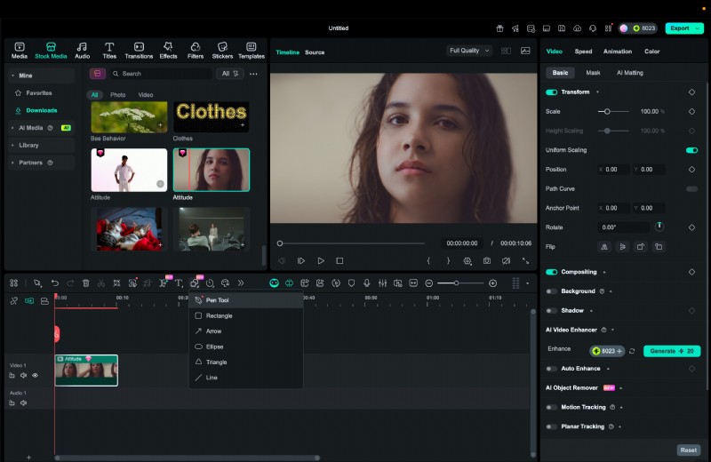This screenshot has width=711, height=462.
Task: Toggle the Transform switch off
Action: point(551,92)
